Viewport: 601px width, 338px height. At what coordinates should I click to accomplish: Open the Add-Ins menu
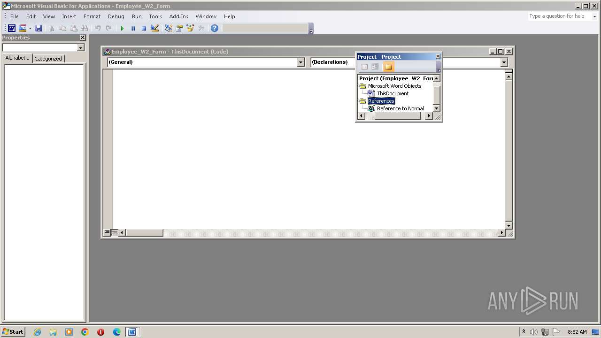pos(178,16)
